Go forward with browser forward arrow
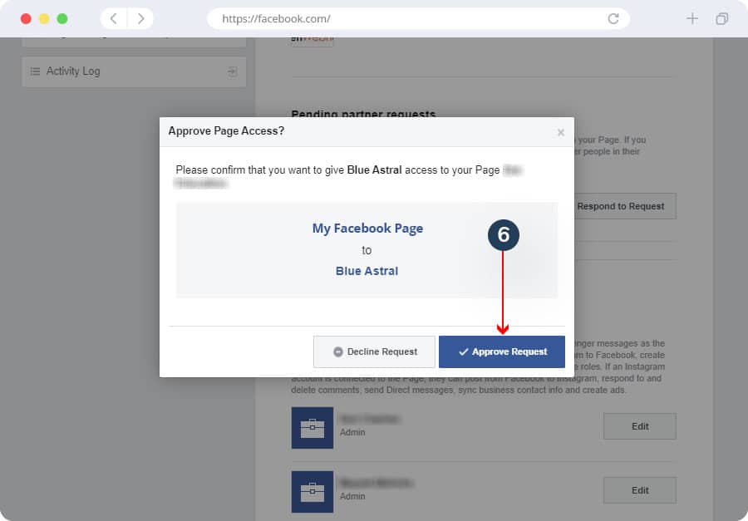The image size is (748, 521). [x=140, y=18]
